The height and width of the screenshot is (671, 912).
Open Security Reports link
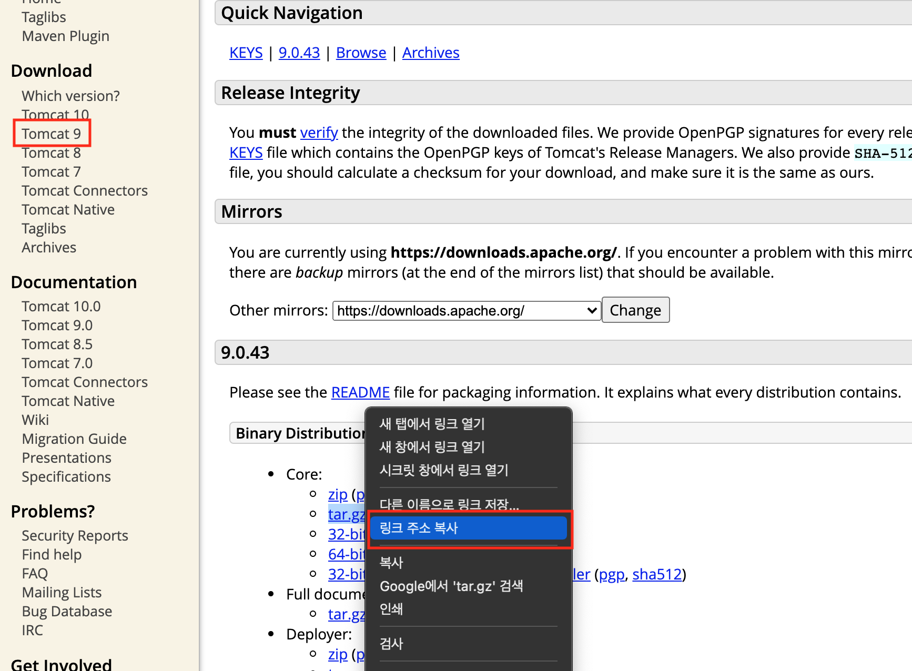click(75, 535)
